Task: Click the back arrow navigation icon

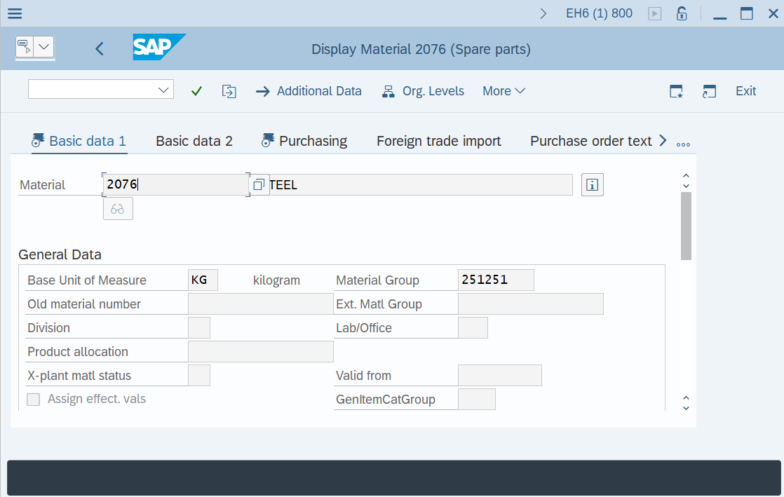Action: pyautogui.click(x=100, y=48)
